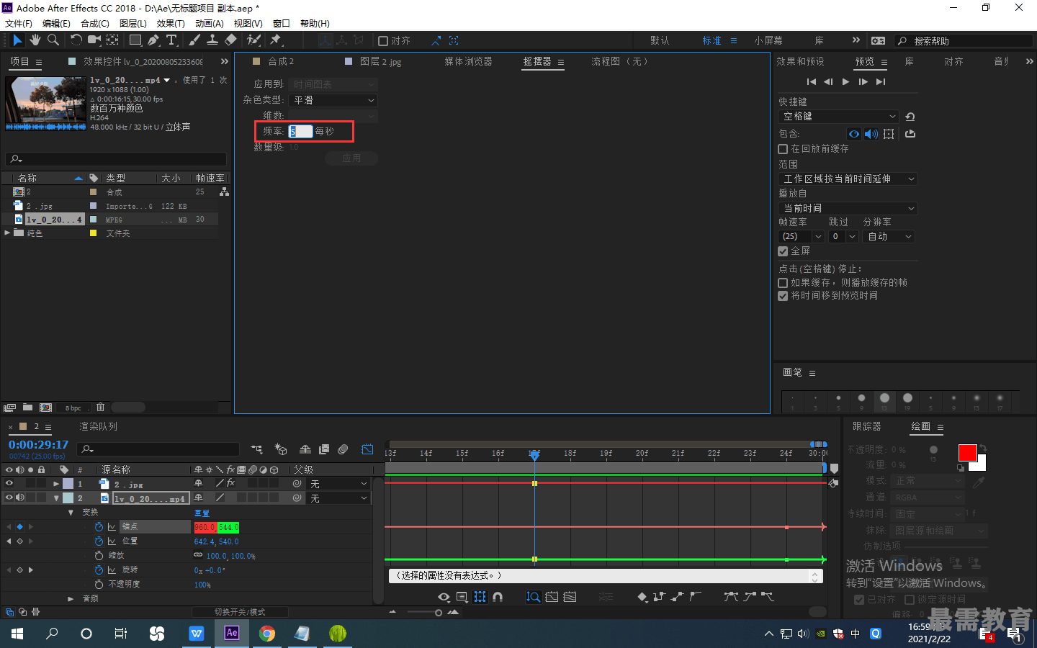Jump to first frame in preview panel
The width and height of the screenshot is (1037, 648).
(812, 82)
